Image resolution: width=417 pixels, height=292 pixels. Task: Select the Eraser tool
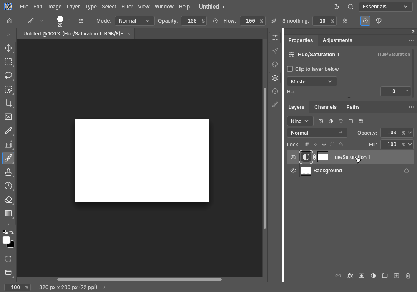[8, 199]
